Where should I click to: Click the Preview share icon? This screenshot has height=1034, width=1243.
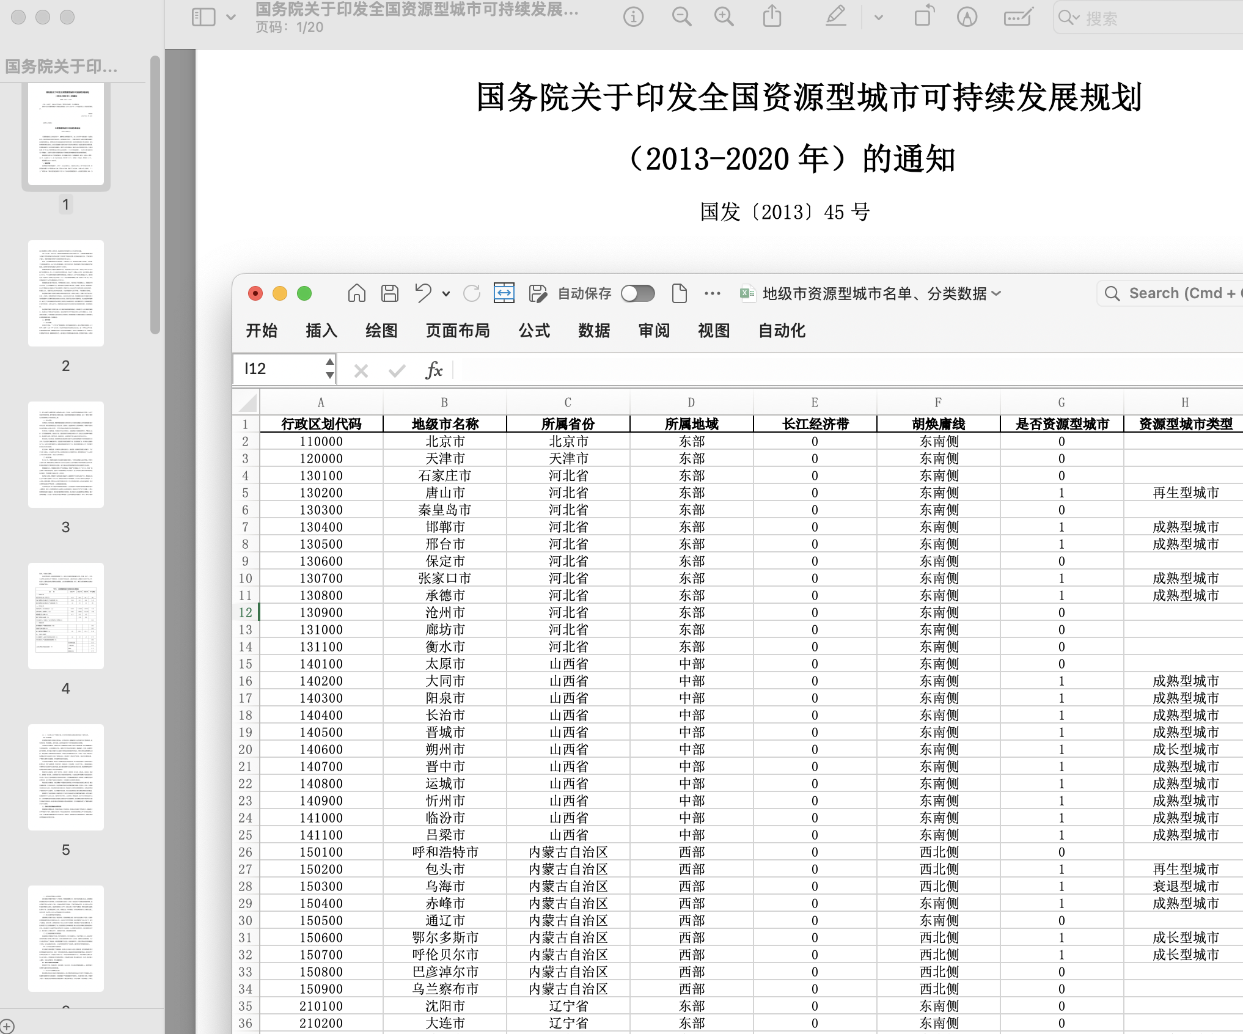772,16
